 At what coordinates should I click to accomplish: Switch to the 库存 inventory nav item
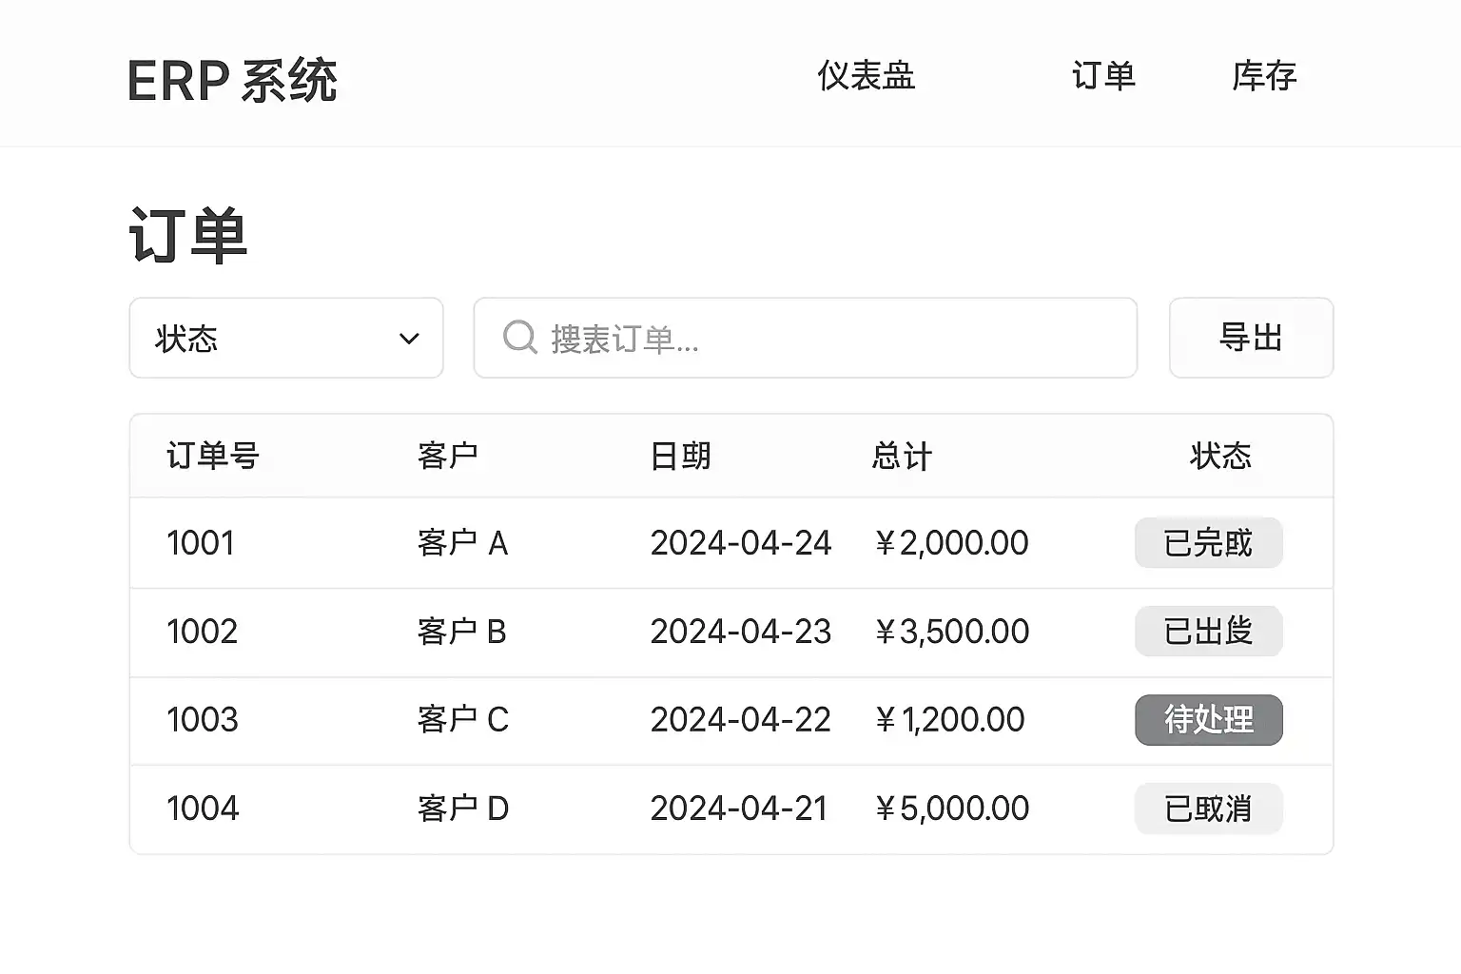pos(1264,76)
